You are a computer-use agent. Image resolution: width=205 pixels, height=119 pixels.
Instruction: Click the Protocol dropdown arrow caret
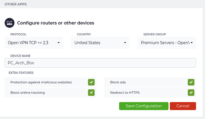click(x=59, y=43)
